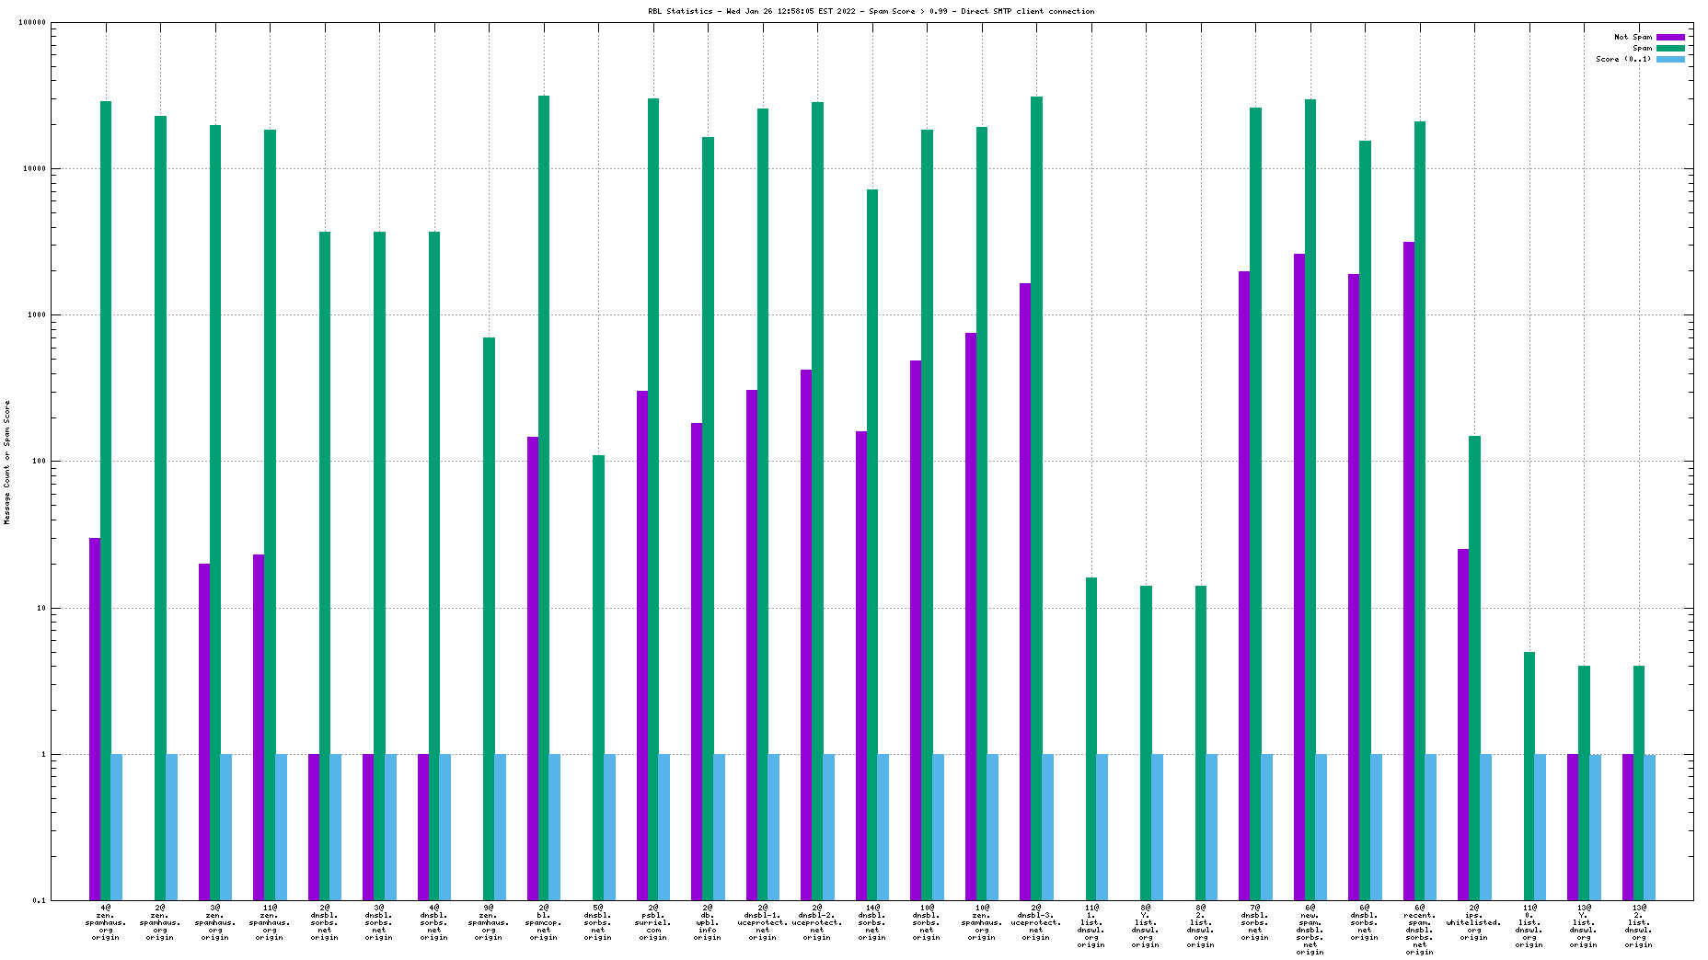The image size is (1708, 960).
Task: Click the 'Message Count or Spam Score' axis label
Action: pyautogui.click(x=7, y=462)
